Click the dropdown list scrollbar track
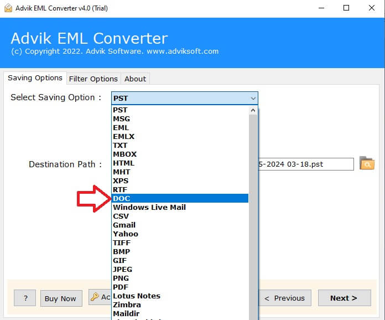Viewport: 385px width, 320px height. tap(253, 216)
